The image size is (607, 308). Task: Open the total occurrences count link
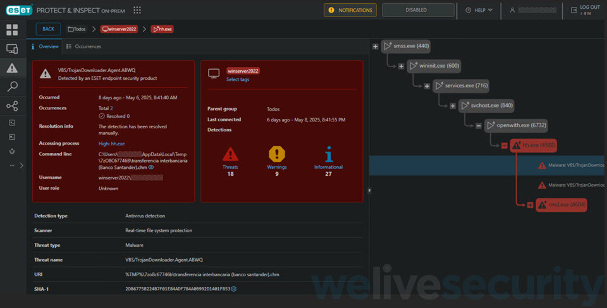[x=111, y=108]
